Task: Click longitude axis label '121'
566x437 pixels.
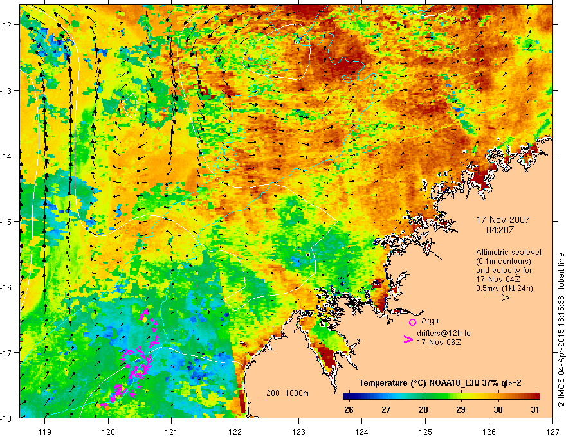Action: point(172,432)
